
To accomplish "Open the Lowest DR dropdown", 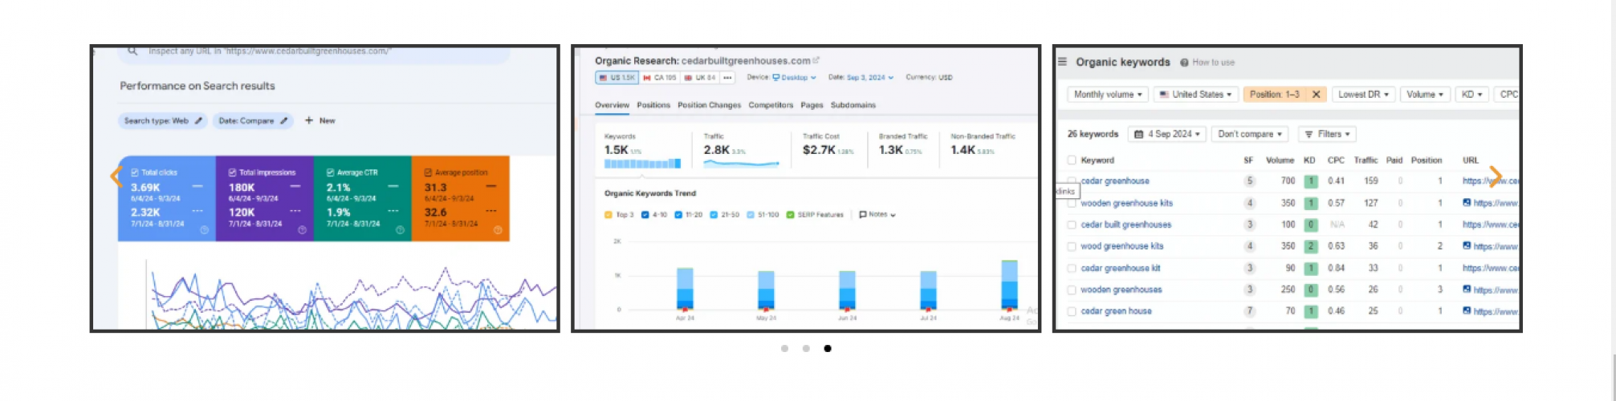I will (x=1364, y=95).
